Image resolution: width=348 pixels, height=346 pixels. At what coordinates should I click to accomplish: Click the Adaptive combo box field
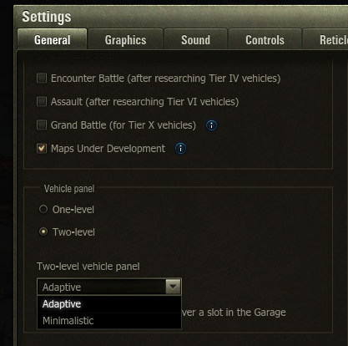tap(109, 287)
